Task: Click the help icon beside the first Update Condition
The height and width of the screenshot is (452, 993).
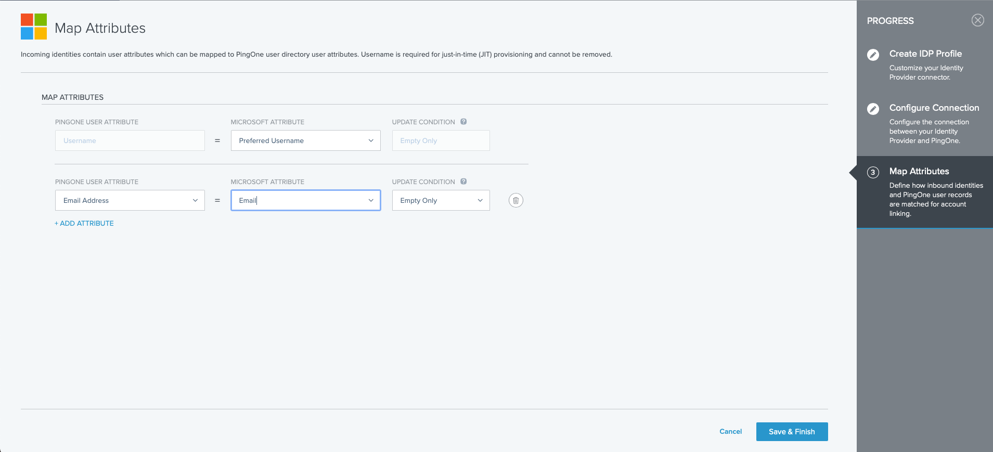Action: click(463, 122)
